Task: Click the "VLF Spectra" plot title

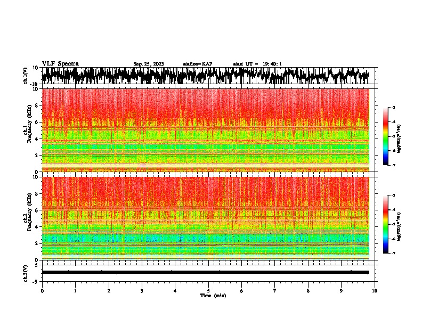Action: click(60, 64)
